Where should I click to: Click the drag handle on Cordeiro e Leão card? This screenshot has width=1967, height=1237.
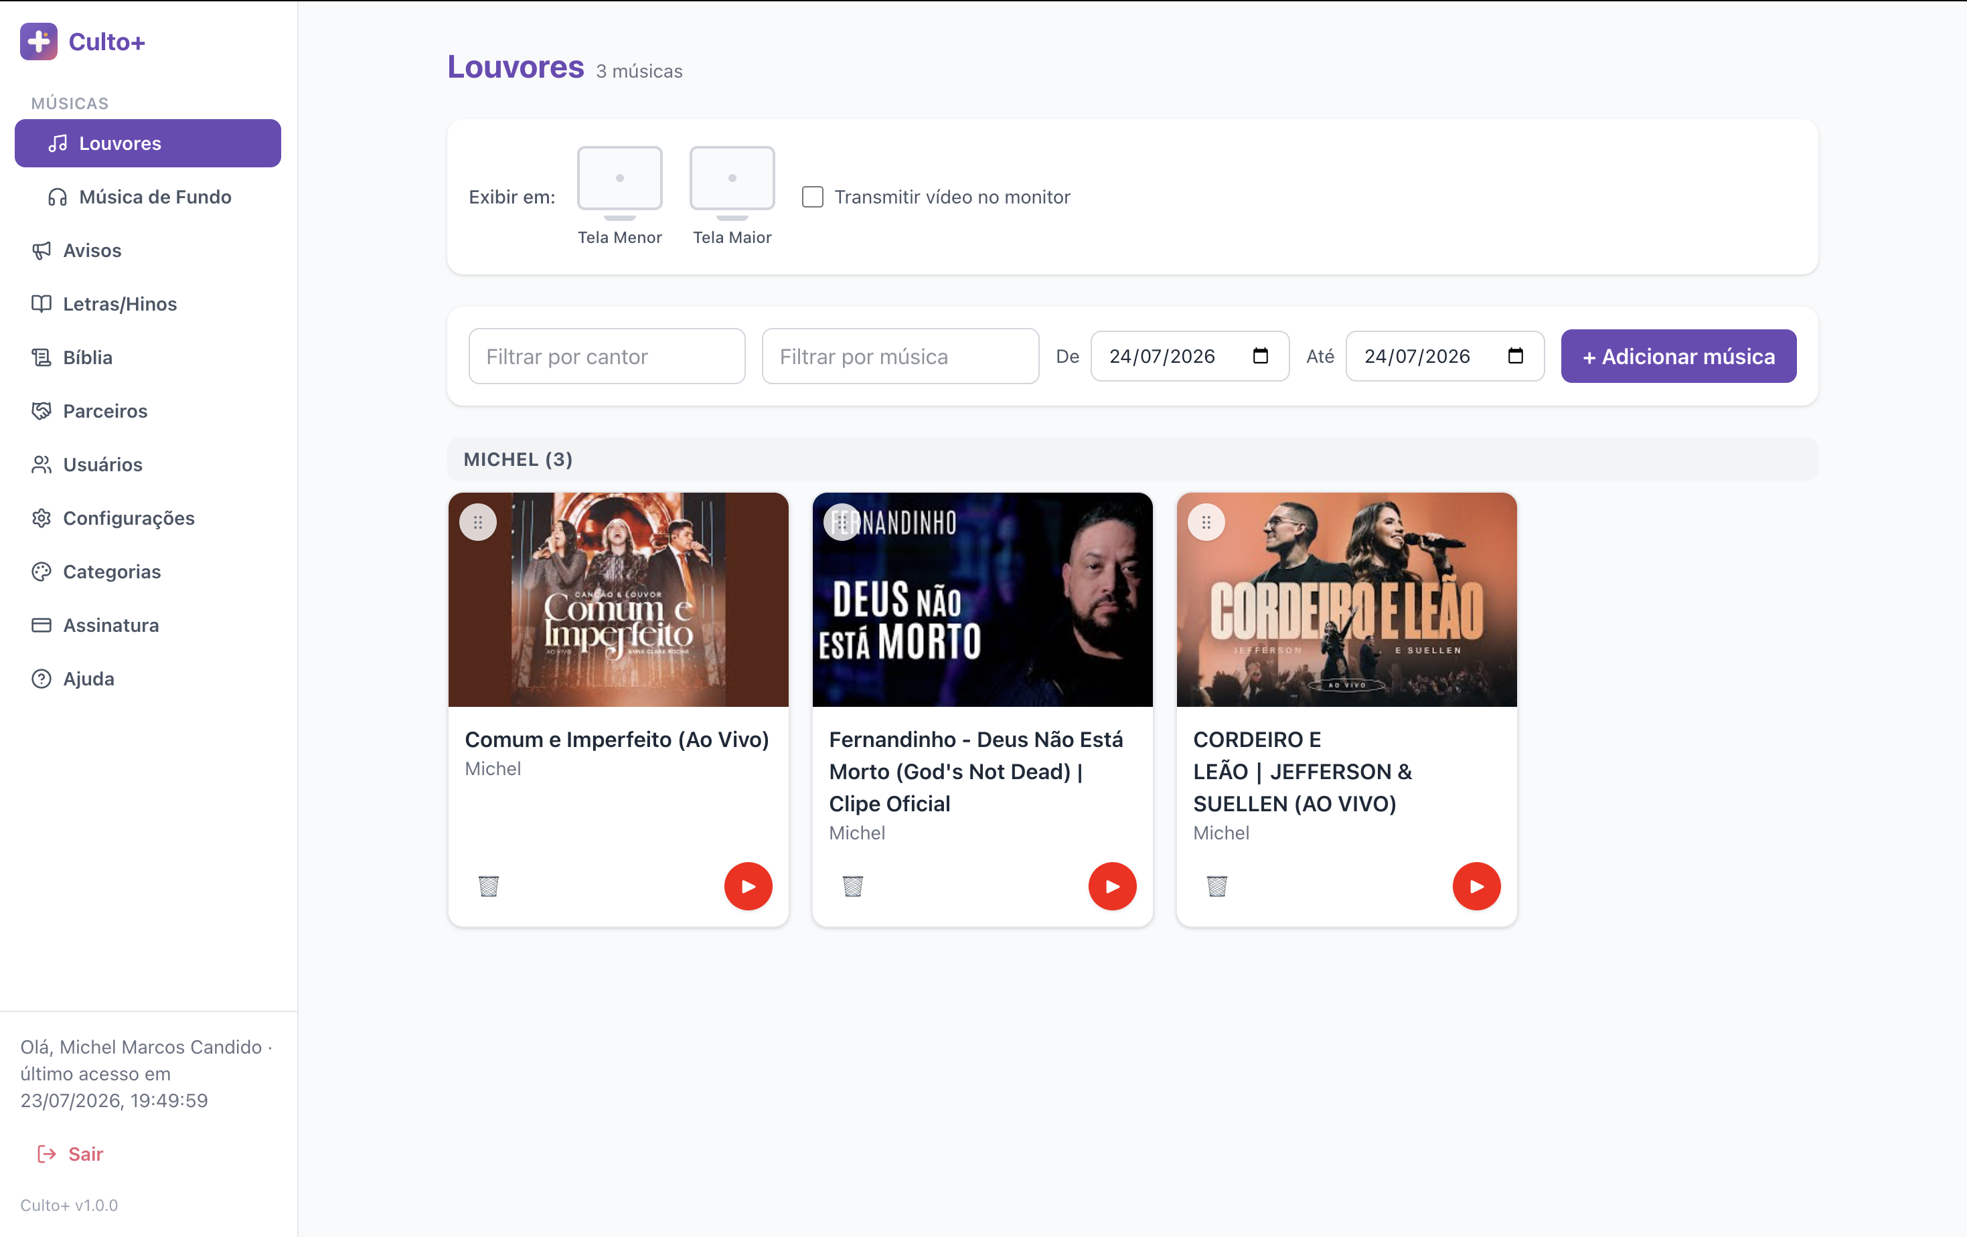click(x=1206, y=523)
